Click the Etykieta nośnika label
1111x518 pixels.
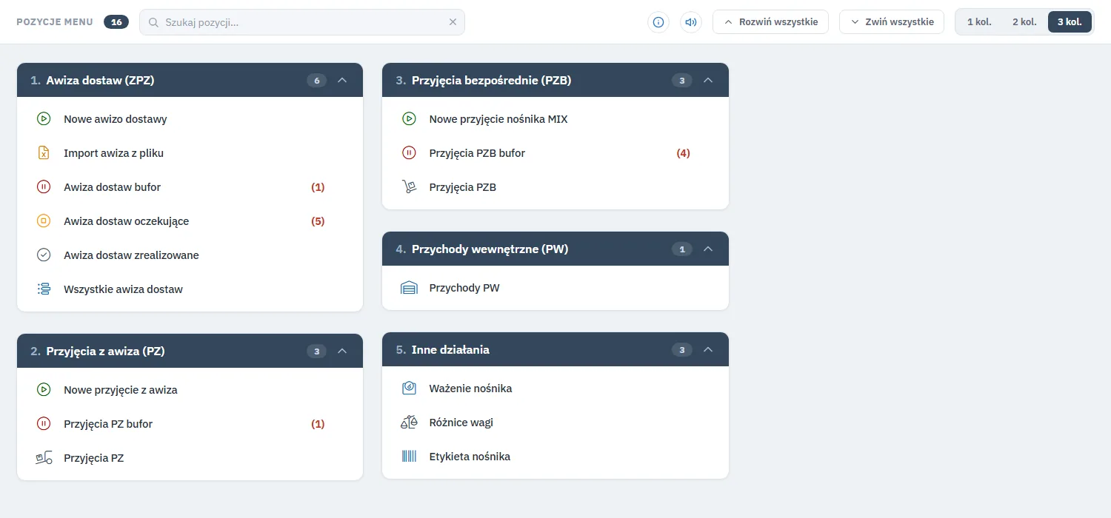470,457
